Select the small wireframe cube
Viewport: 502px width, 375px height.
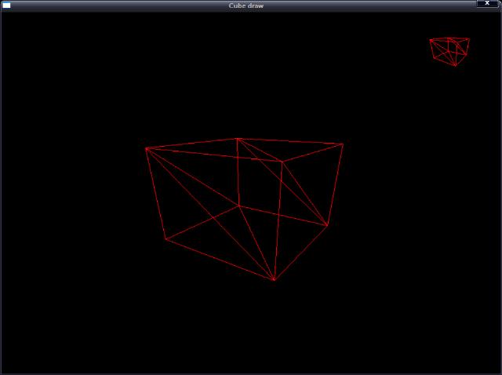coord(450,50)
